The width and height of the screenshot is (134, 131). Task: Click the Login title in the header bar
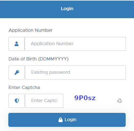pos(67,9)
